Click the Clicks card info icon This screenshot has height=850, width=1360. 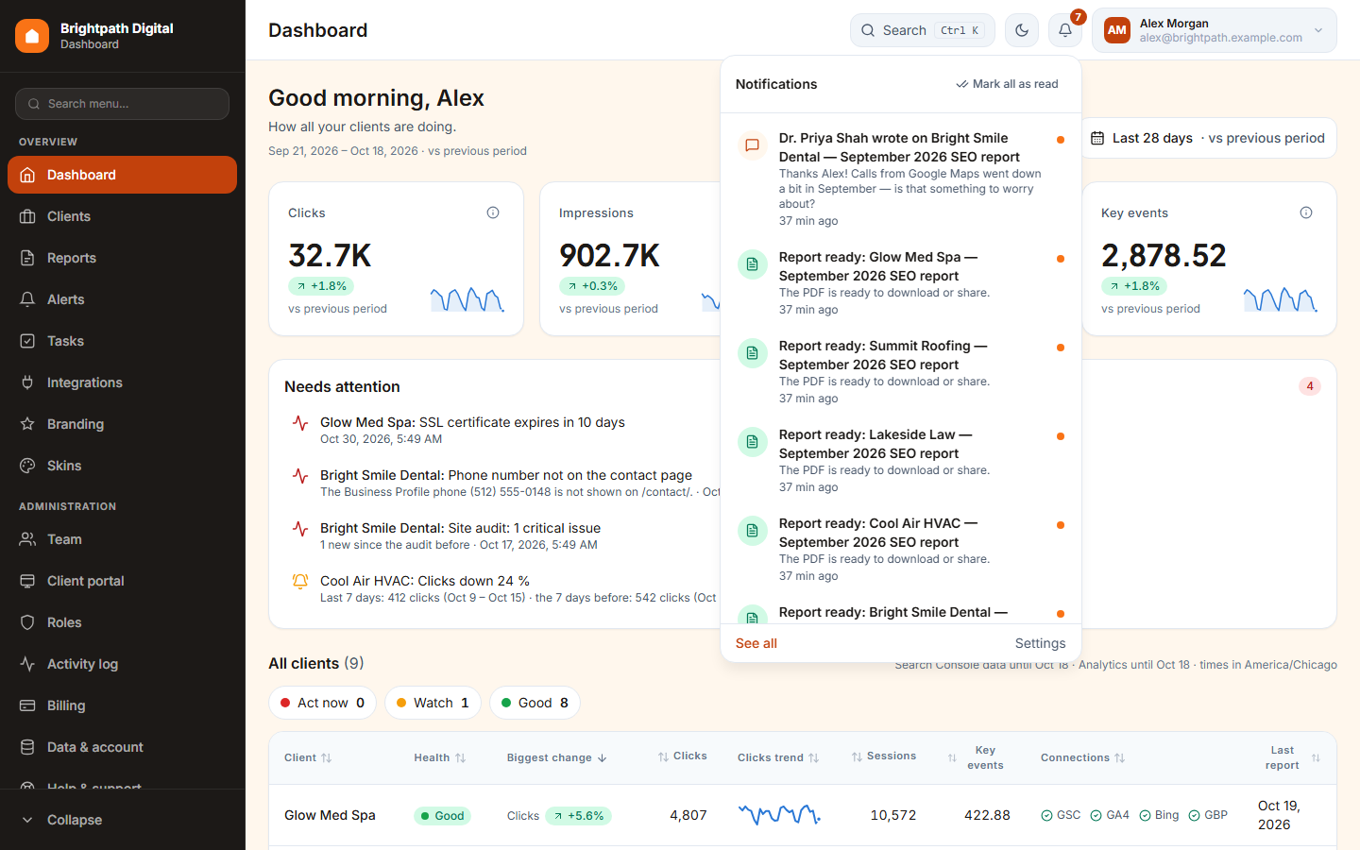[x=493, y=212]
